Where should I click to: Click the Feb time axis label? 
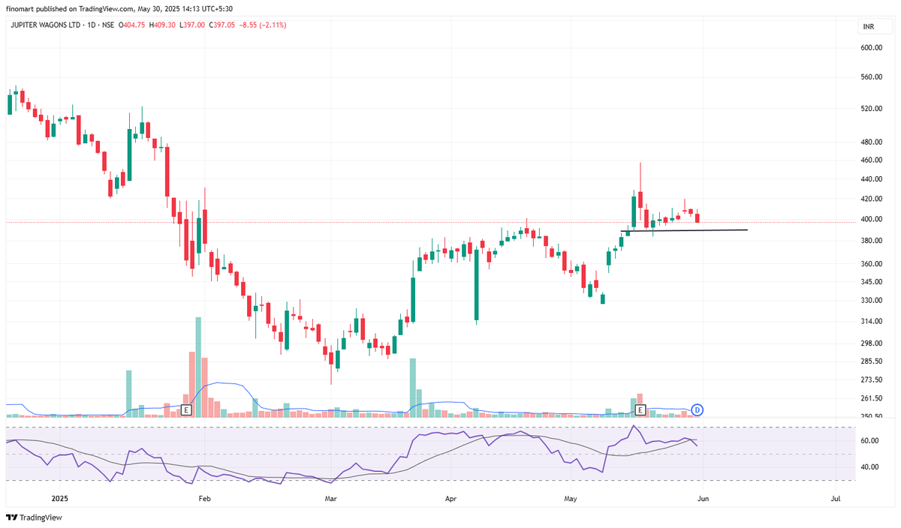point(204,498)
